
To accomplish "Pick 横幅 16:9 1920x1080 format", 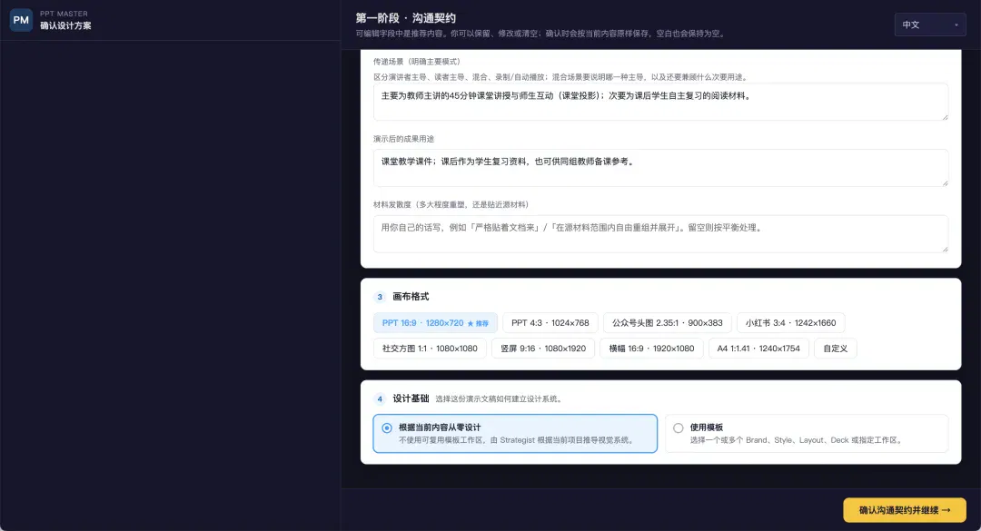I will [x=651, y=349].
